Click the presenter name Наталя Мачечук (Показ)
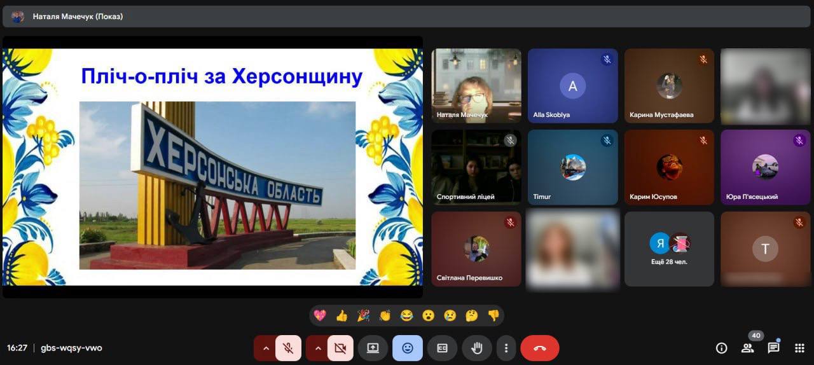The width and height of the screenshot is (814, 365). point(78,17)
